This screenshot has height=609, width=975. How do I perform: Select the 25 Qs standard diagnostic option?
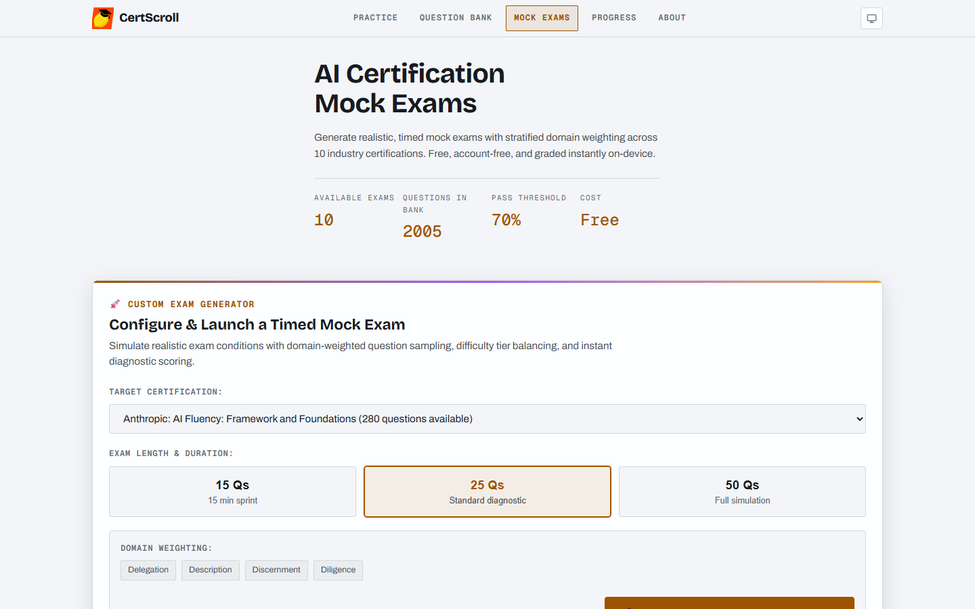pyautogui.click(x=487, y=492)
